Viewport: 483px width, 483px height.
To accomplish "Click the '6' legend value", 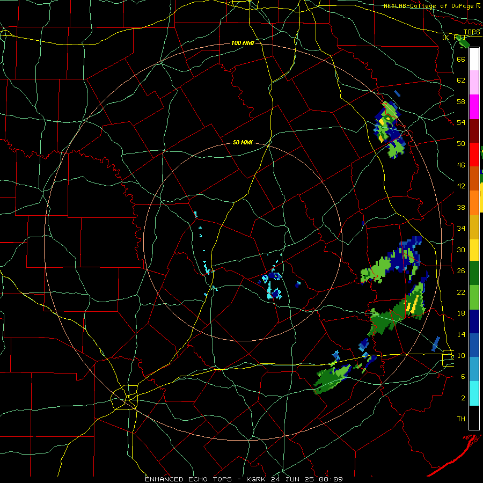I will [463, 377].
